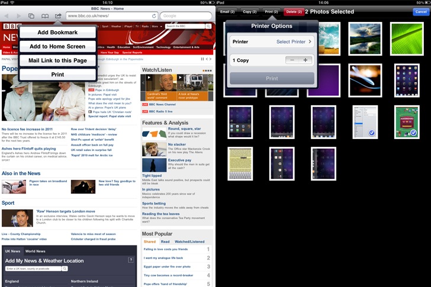Open BBC Radio 5 live link
Screen dimensions: 431x287
pos(160,111)
